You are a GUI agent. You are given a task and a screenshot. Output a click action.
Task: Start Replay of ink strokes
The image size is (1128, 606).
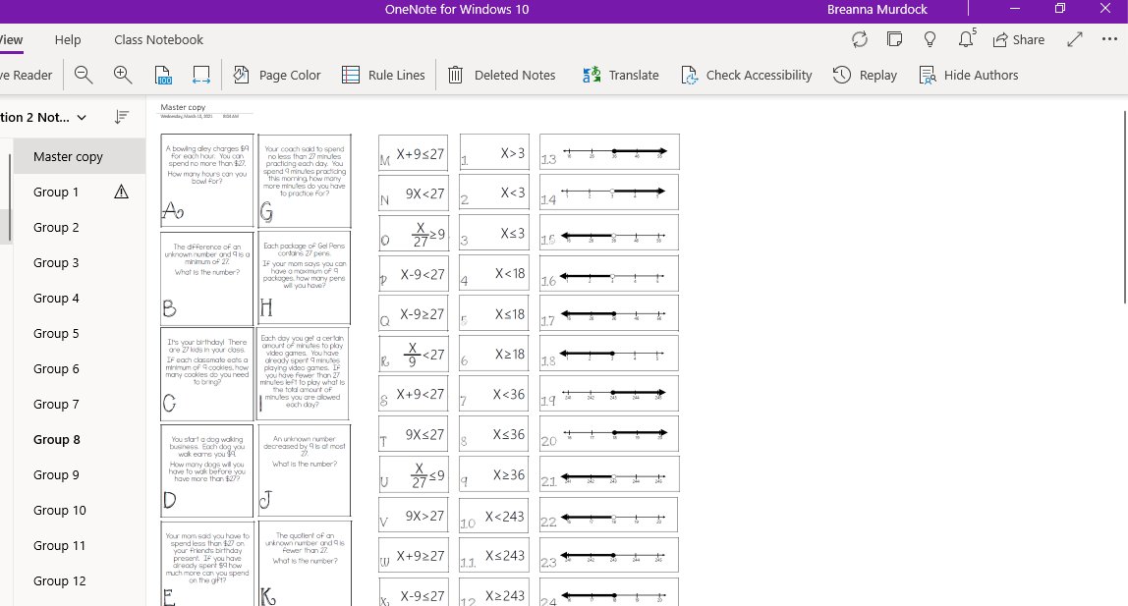(x=865, y=75)
